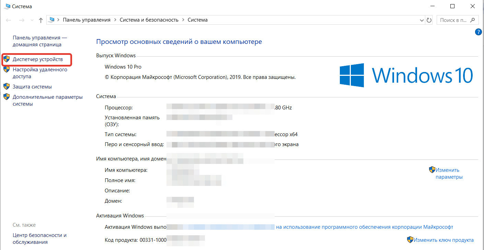Refresh the page with the refresh button
This screenshot has height=250, width=484.
(x=429, y=20)
